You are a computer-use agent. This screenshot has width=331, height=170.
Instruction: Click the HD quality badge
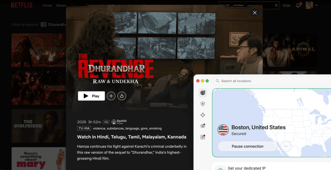tap(106, 122)
